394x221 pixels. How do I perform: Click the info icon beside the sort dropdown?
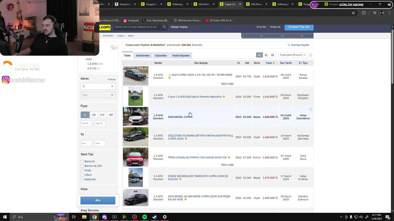(x=311, y=55)
